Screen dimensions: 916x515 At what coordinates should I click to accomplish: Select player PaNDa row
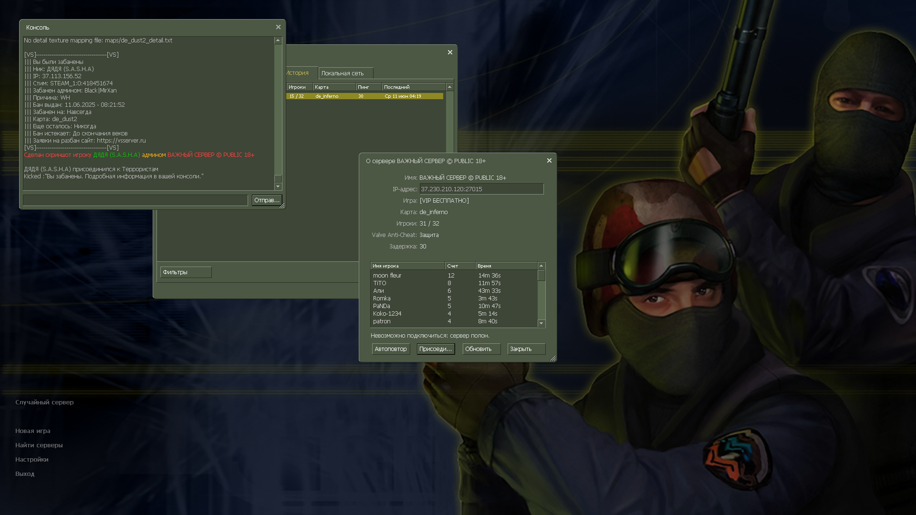click(454, 306)
